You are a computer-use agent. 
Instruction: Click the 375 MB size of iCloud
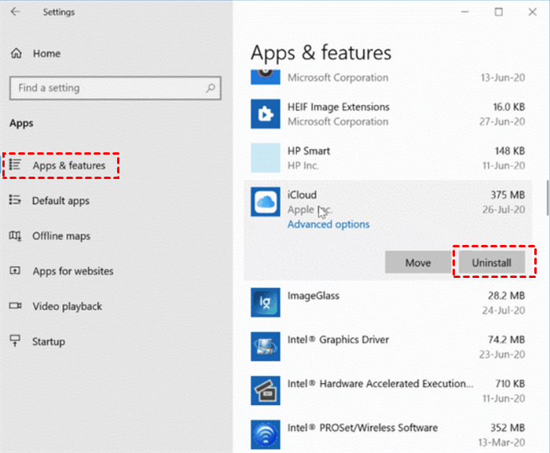pos(508,195)
